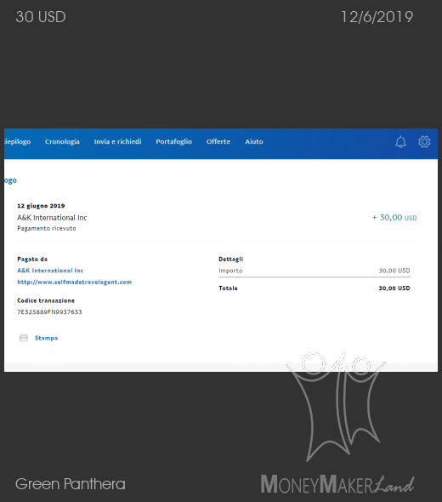The height and width of the screenshot is (502, 442).
Task: Click the Stampa print link
Action: click(47, 338)
